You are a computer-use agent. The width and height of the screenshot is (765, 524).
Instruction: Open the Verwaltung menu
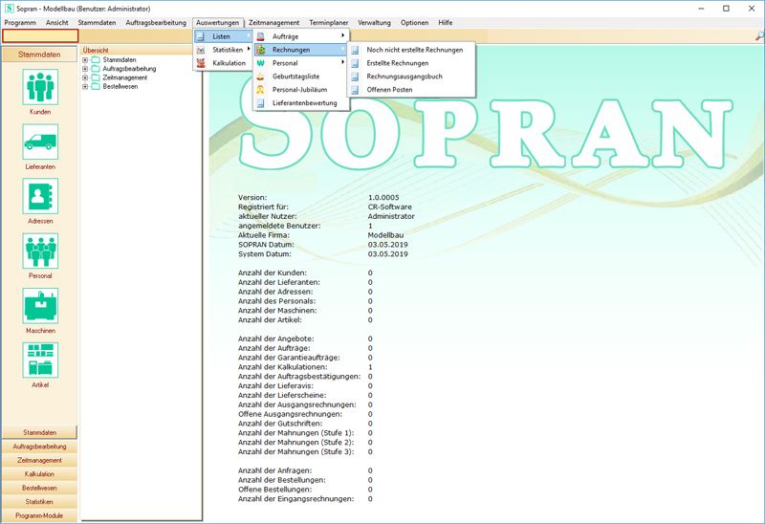click(x=374, y=22)
